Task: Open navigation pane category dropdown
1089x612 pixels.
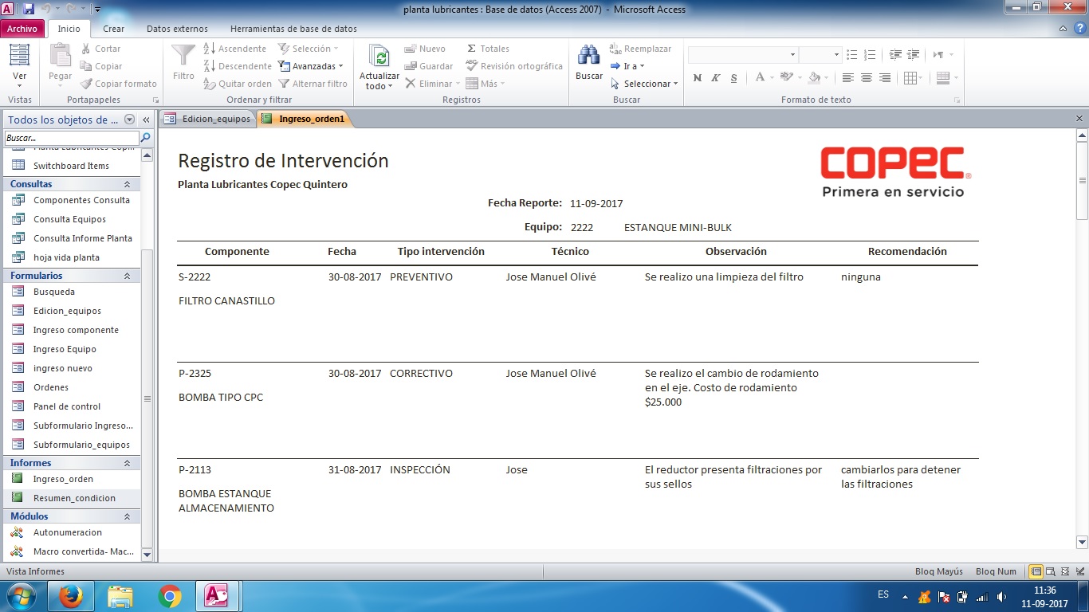Action: pos(129,120)
